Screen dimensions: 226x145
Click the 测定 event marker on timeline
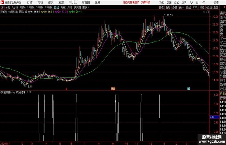[x=113, y=89]
